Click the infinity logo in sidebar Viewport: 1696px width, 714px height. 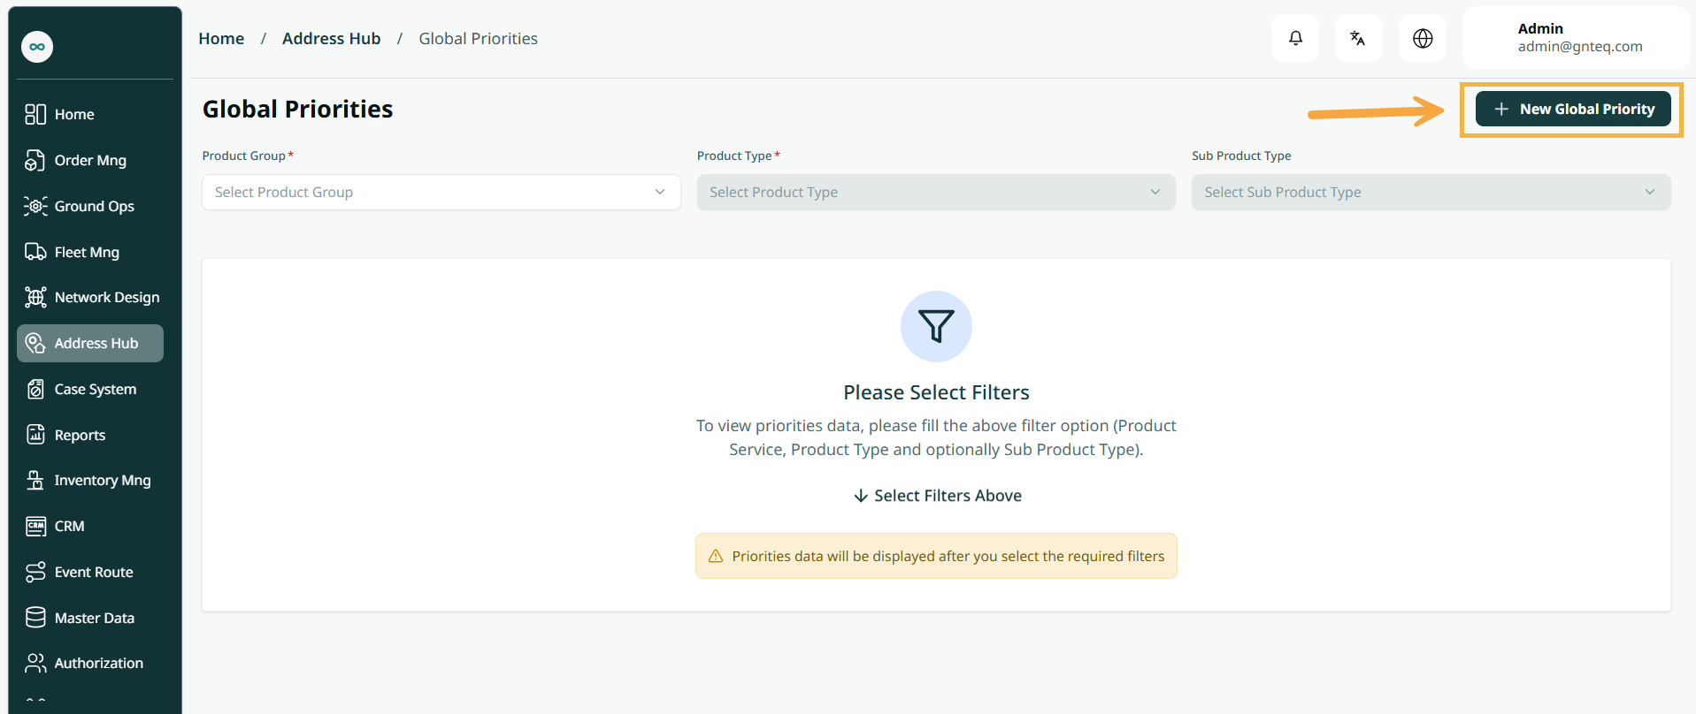(37, 47)
